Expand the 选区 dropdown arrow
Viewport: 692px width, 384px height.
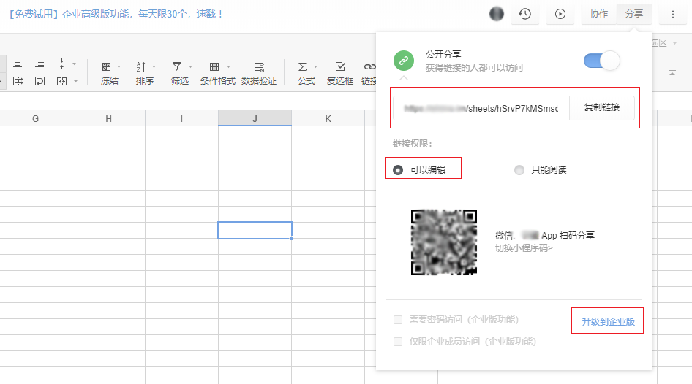(x=674, y=43)
